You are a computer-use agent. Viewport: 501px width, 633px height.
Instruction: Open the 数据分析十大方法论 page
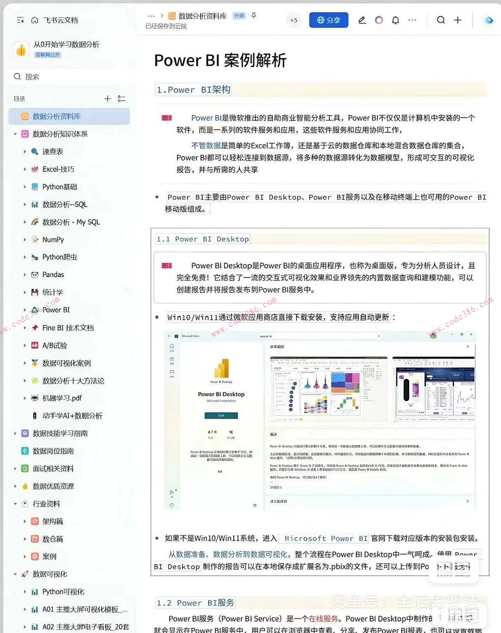point(73,381)
